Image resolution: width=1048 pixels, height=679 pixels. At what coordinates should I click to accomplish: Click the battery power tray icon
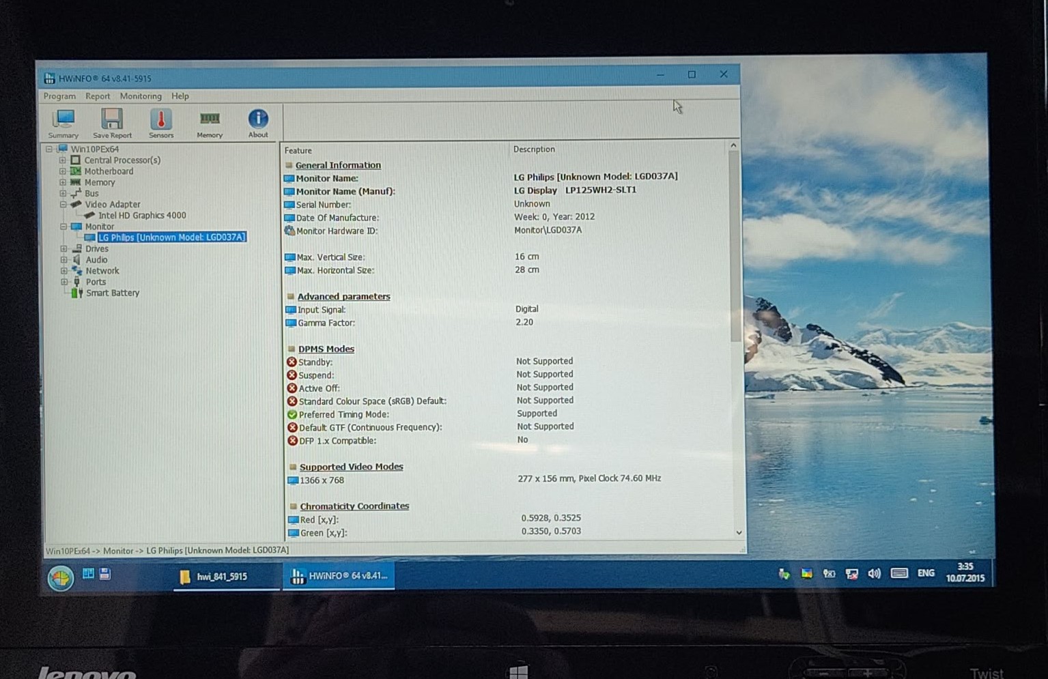point(829,574)
